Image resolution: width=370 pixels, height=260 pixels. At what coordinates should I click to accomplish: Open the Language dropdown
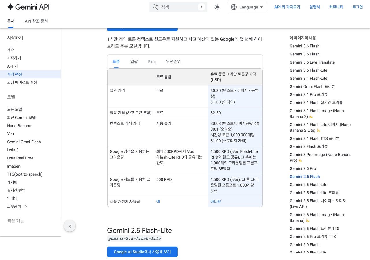pyautogui.click(x=247, y=7)
